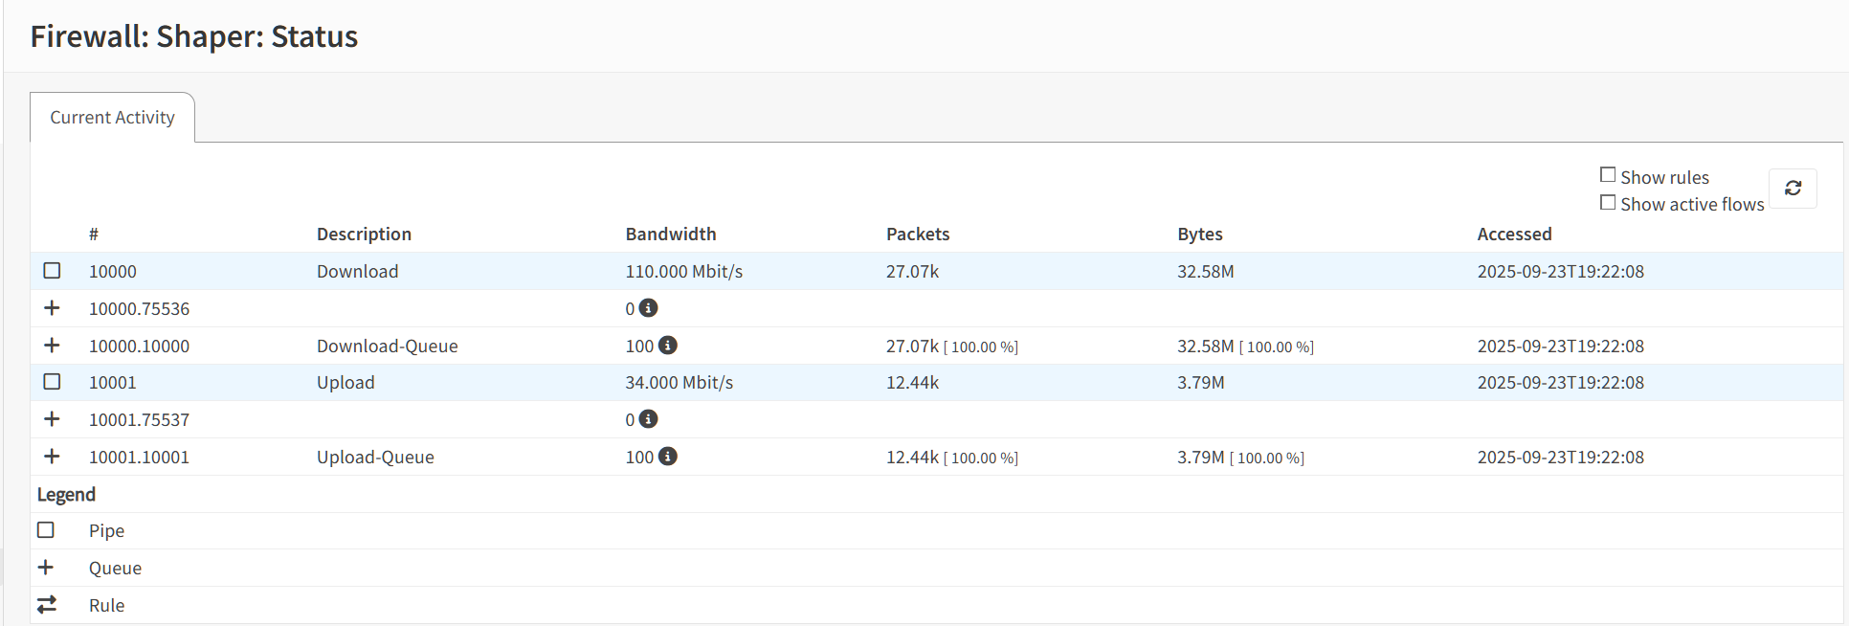Image resolution: width=1849 pixels, height=626 pixels.
Task: Enable the Show rules checkbox
Action: pyautogui.click(x=1608, y=175)
